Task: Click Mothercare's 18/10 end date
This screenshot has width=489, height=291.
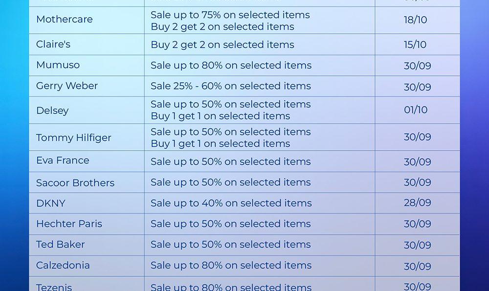Action: point(415,20)
